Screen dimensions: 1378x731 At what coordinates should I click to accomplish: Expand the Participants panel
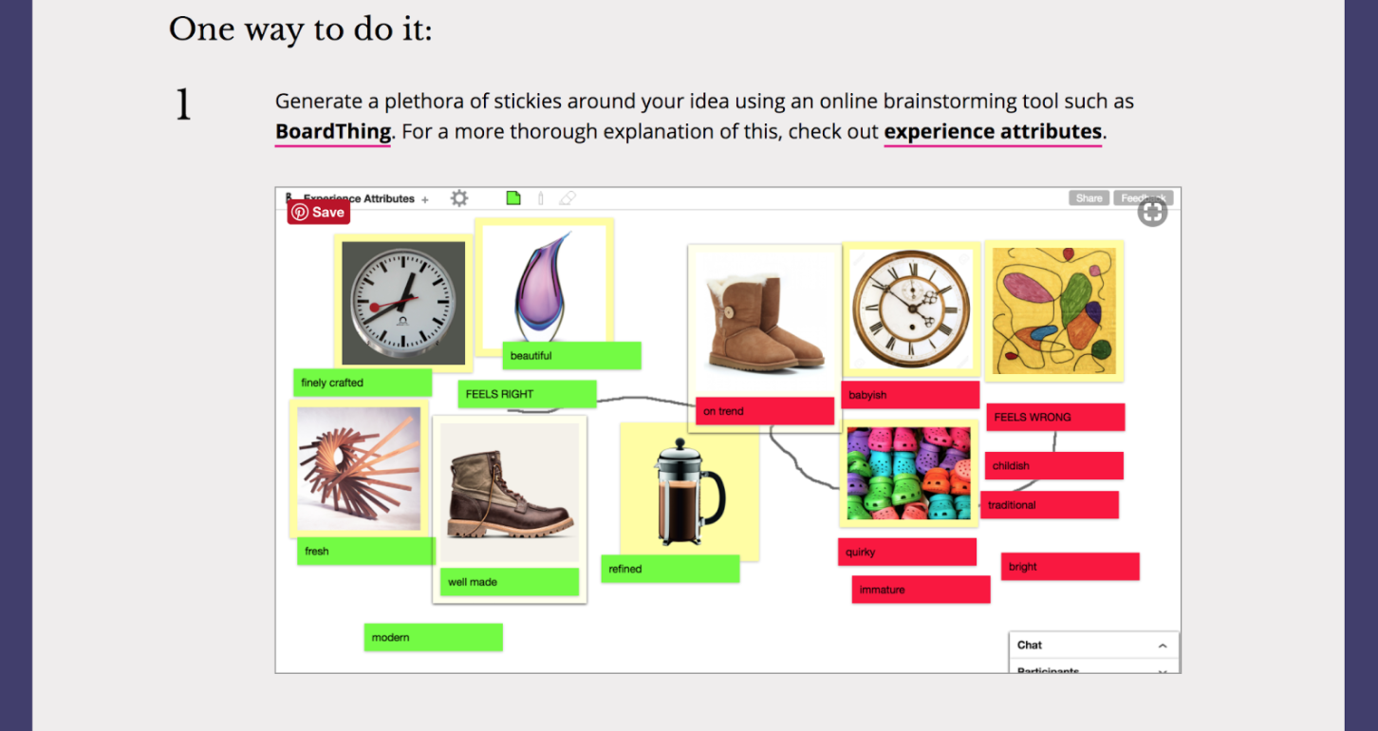tap(1163, 671)
